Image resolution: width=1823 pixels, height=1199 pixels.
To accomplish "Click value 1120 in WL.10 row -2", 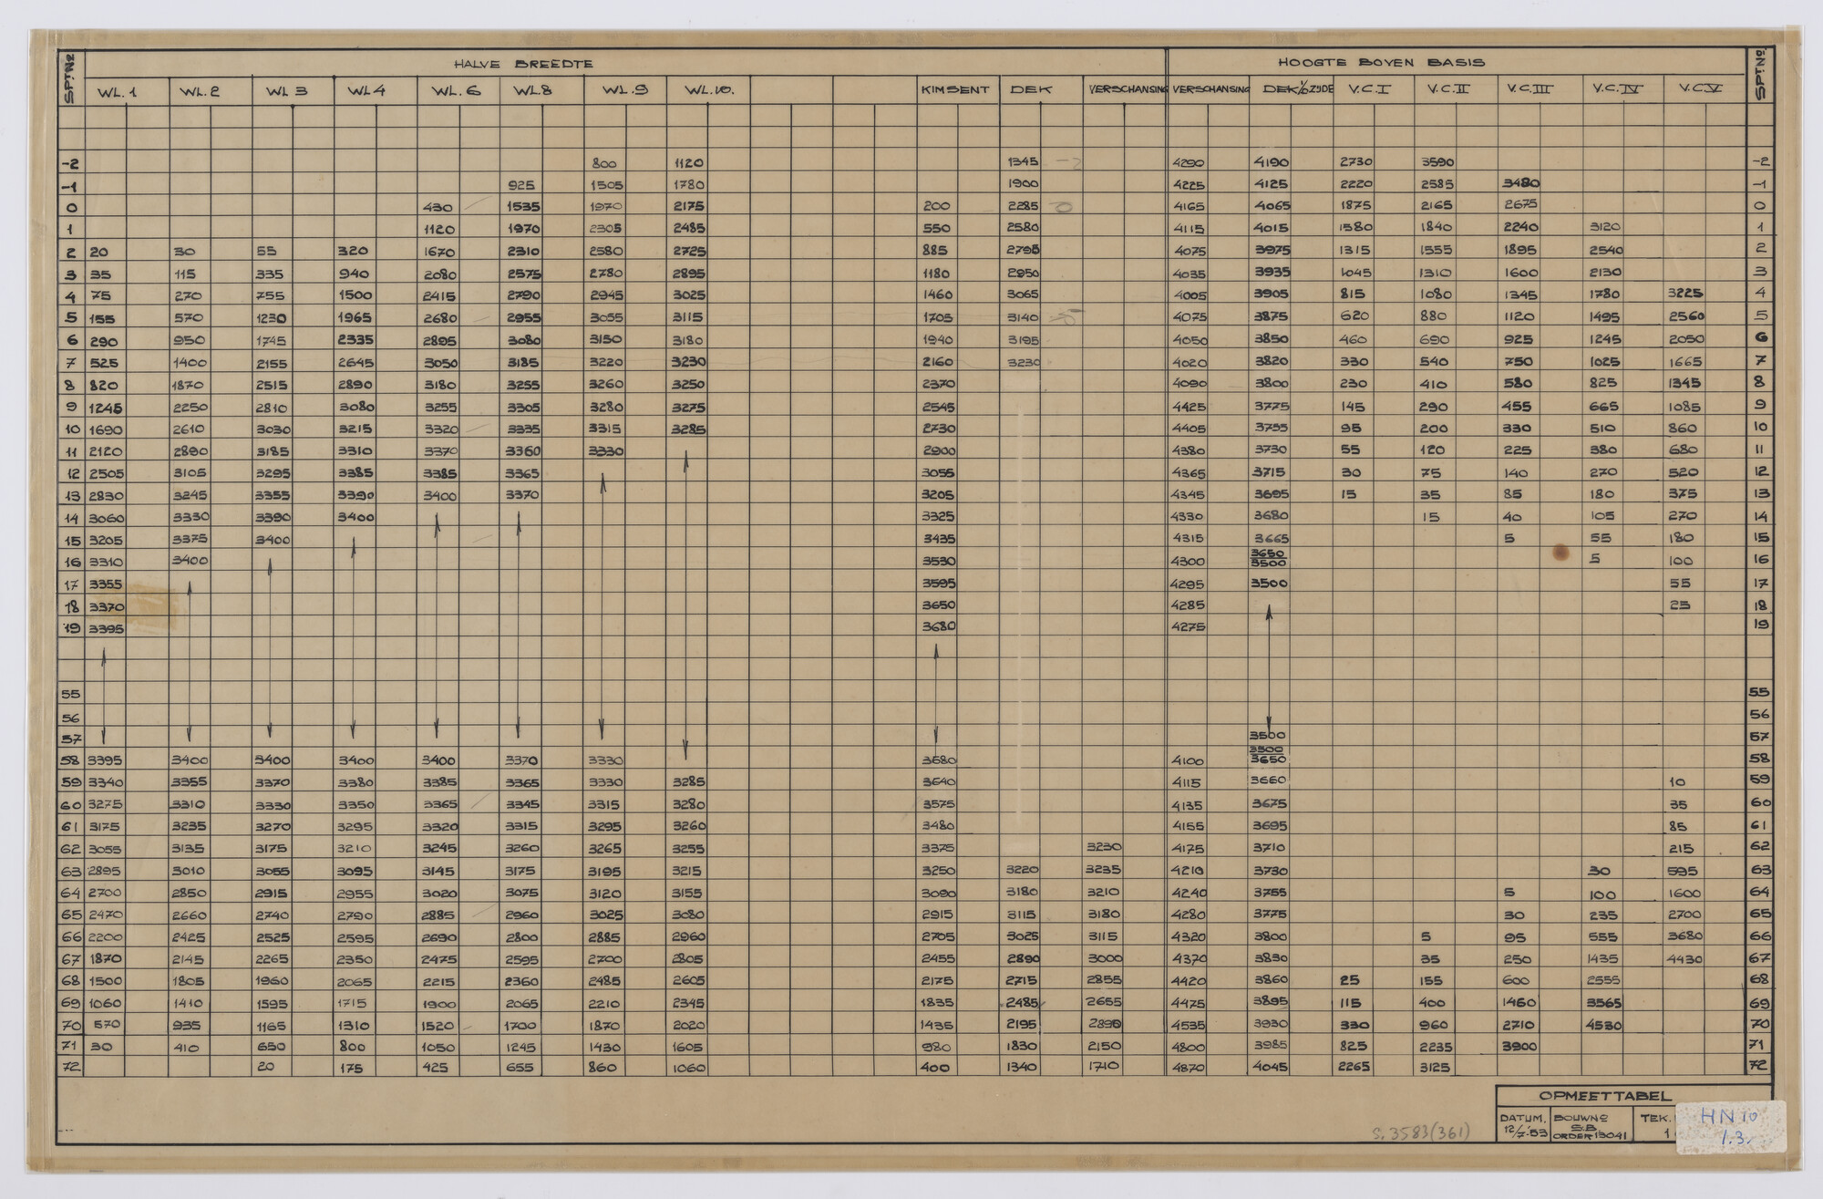I will (x=689, y=163).
